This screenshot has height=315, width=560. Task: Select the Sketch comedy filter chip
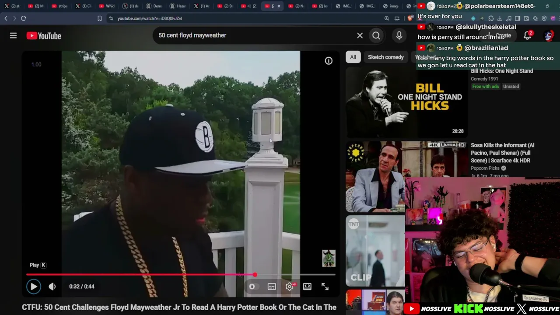point(386,57)
